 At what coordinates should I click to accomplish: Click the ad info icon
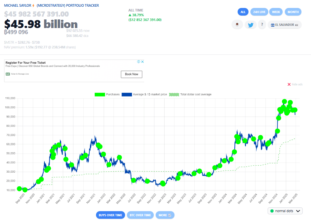139,61
